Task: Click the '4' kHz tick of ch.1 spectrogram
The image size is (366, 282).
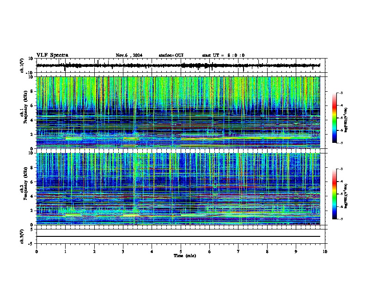Action: tap(32, 120)
